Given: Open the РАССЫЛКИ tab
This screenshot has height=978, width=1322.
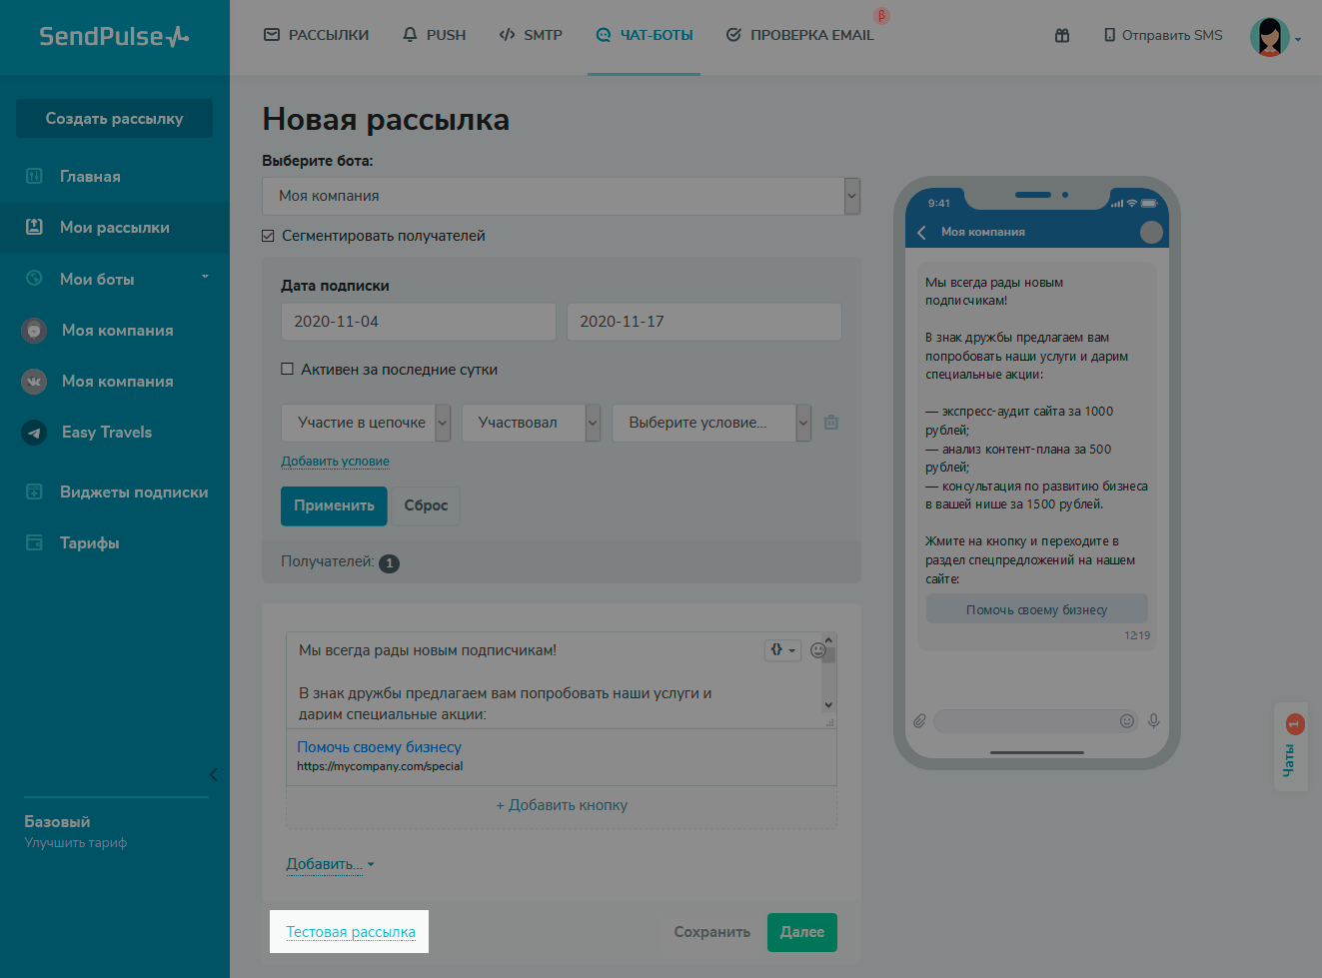Looking at the screenshot, I should point(316,35).
